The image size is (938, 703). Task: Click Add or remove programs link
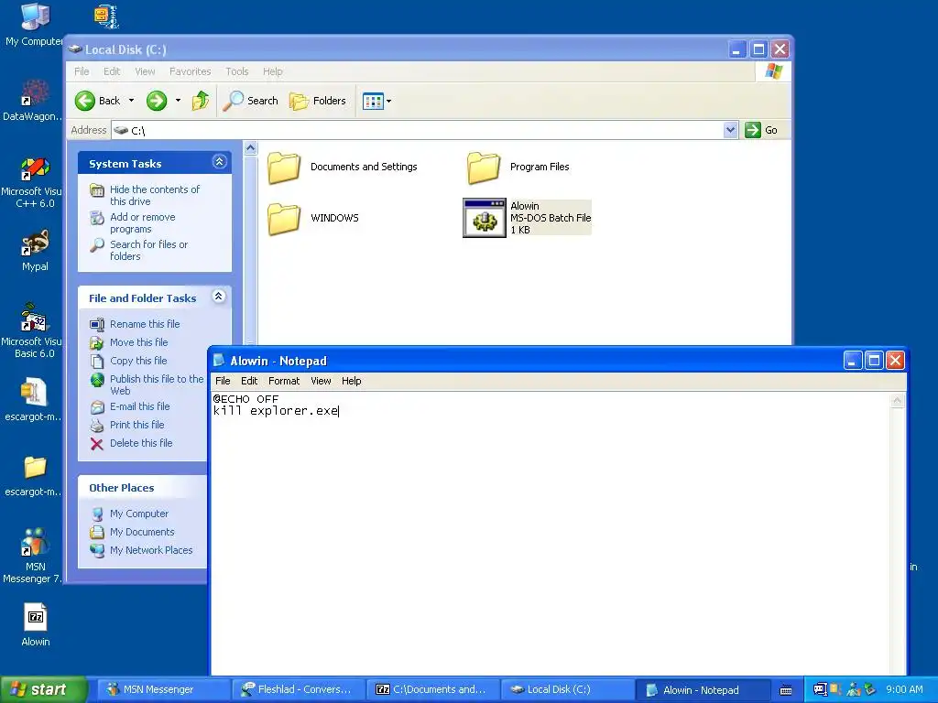click(x=142, y=223)
